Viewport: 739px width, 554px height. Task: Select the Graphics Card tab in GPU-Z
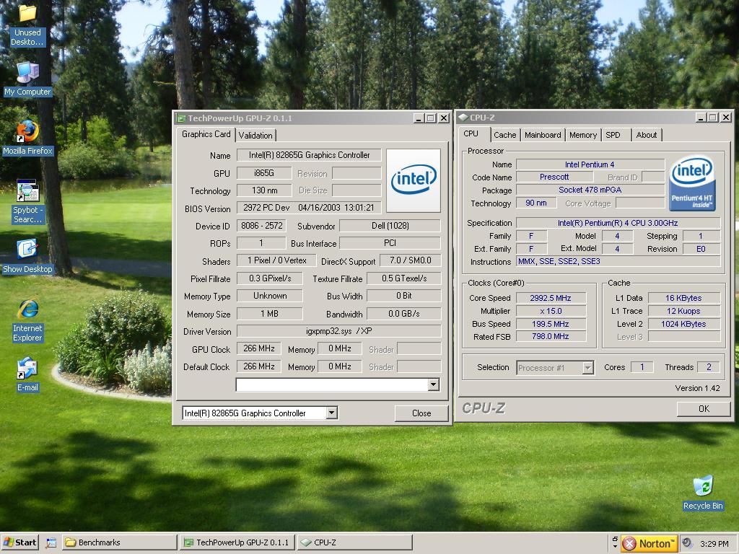point(206,134)
